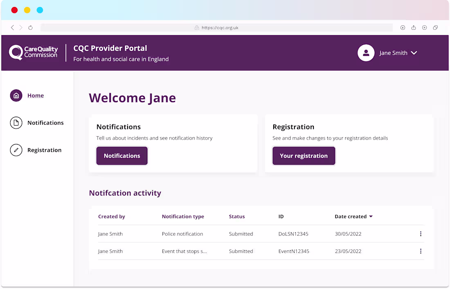Open the kebab menu on the EventN12345 row

pyautogui.click(x=421, y=251)
